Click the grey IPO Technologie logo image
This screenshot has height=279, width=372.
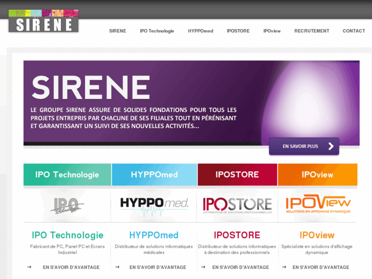tap(67, 205)
